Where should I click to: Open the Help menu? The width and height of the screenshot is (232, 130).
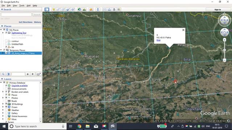35,6
